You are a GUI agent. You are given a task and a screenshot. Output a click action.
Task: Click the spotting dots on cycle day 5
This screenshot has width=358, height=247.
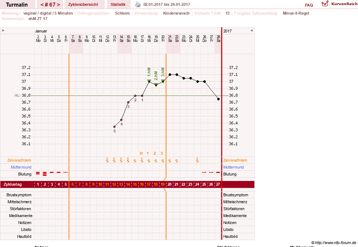(x=66, y=172)
